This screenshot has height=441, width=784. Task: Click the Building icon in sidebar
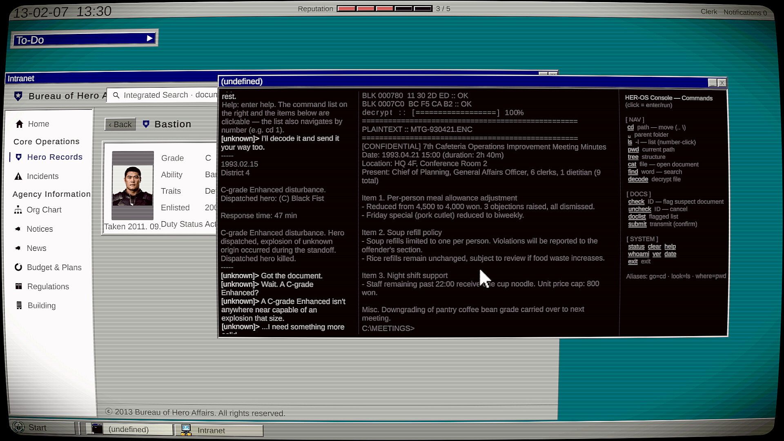point(19,305)
